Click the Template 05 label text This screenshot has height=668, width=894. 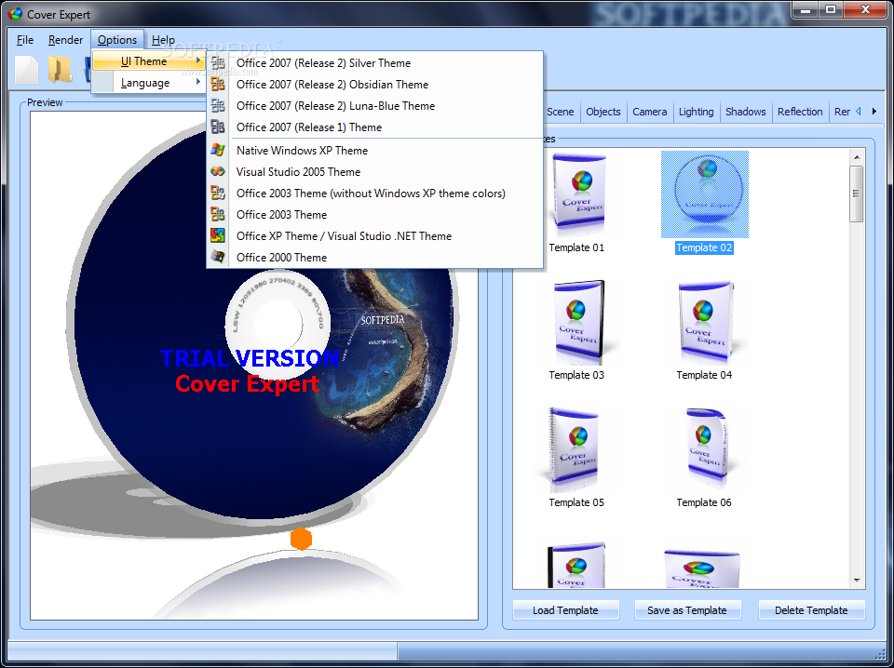tap(576, 502)
